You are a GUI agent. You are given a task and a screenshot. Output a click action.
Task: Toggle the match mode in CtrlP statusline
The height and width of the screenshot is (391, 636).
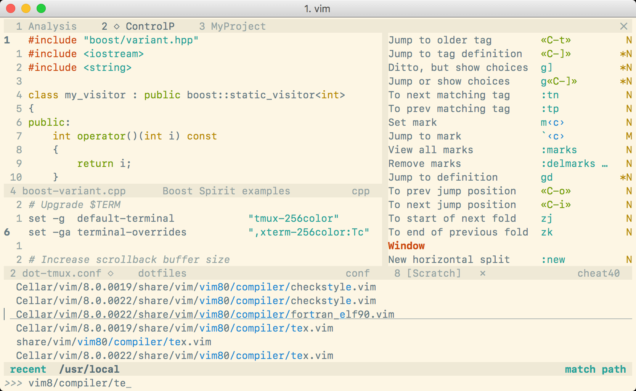pyautogui.click(x=580, y=369)
